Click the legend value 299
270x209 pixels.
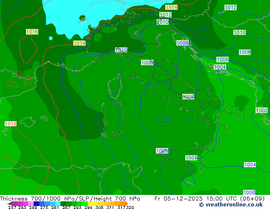[x=88, y=207]
